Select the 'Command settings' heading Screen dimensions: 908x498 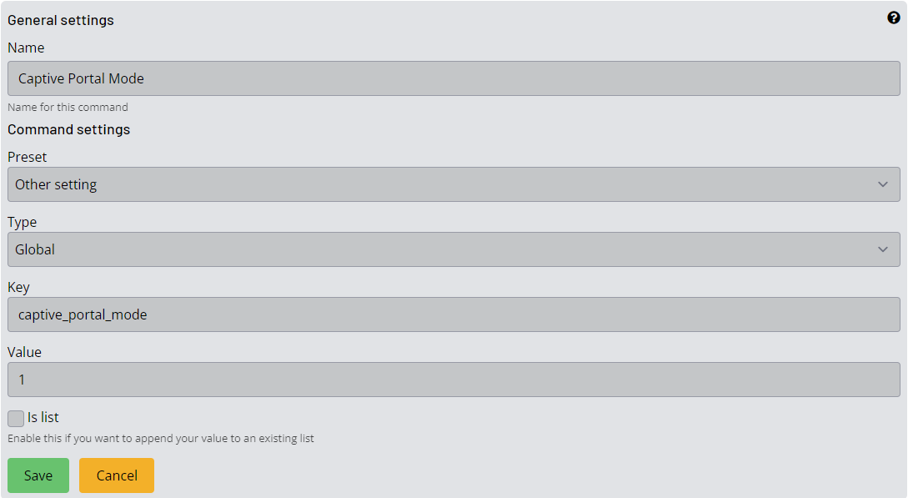pos(69,129)
